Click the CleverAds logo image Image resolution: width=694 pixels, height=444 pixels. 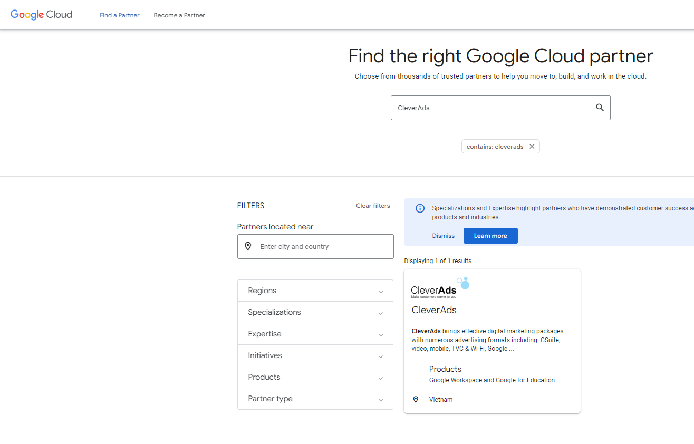[x=440, y=287]
